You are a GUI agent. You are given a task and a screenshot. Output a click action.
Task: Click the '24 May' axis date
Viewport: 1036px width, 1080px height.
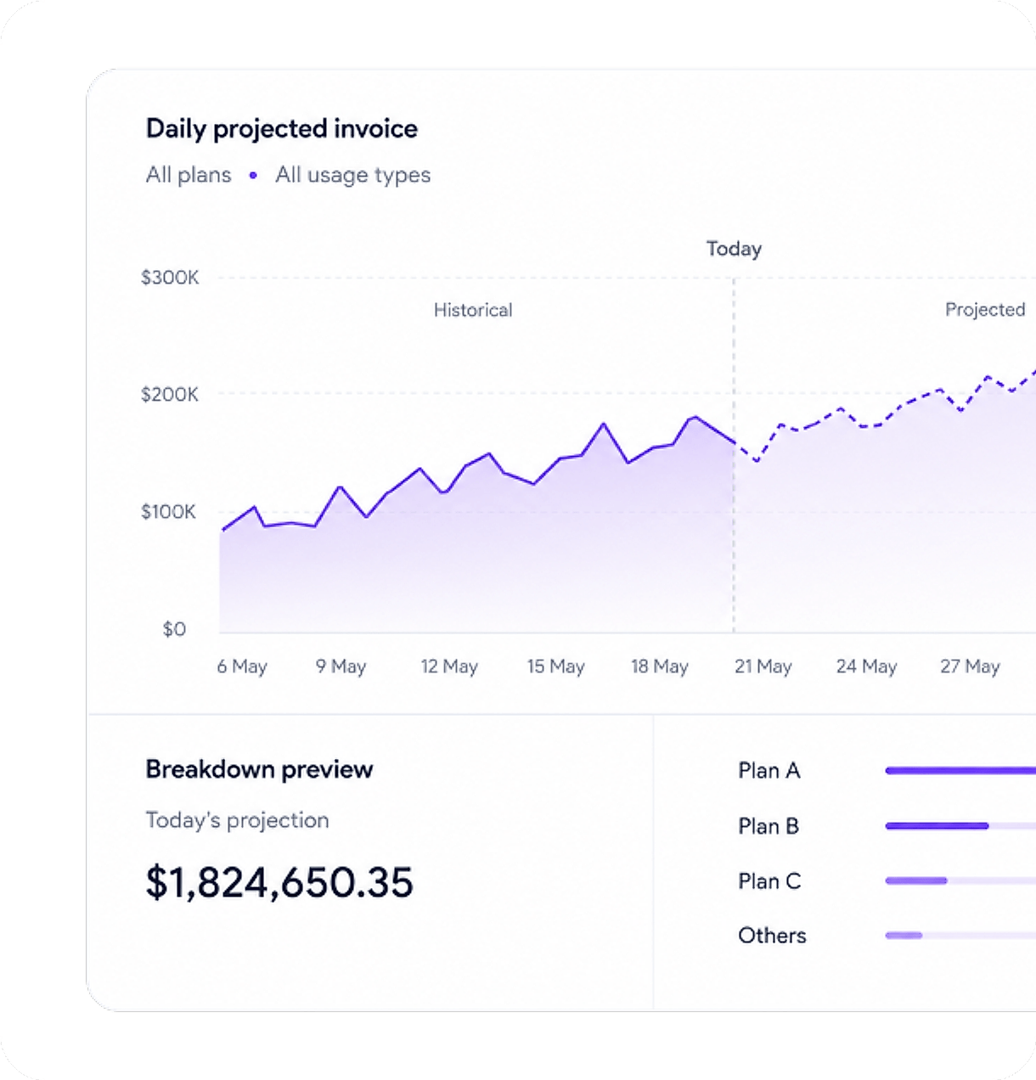pyautogui.click(x=866, y=667)
